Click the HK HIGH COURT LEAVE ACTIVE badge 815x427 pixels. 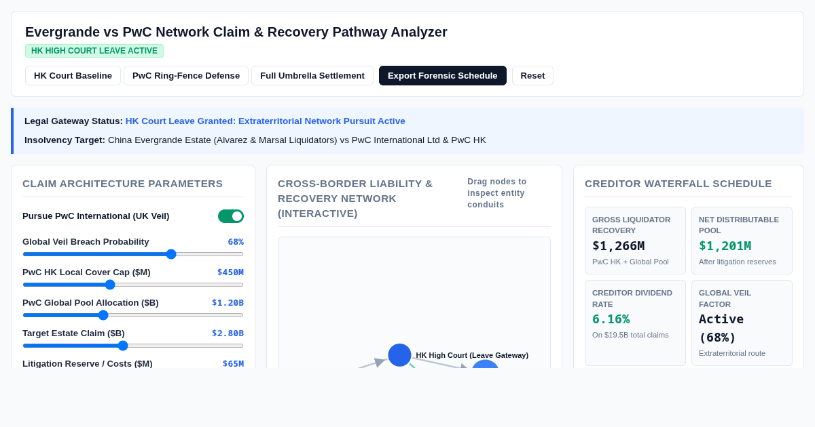94,51
